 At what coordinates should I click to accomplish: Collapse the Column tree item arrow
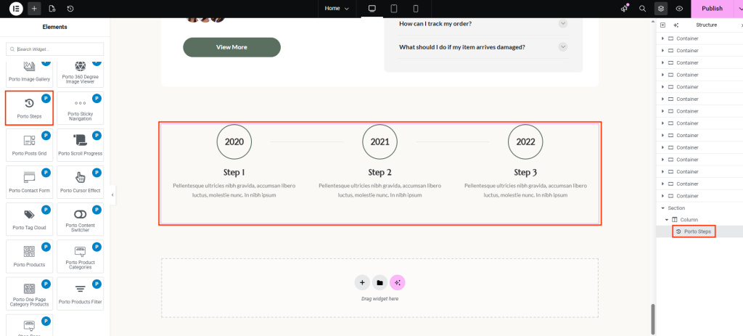click(667, 220)
